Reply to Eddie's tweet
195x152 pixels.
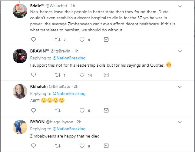point(34,40)
